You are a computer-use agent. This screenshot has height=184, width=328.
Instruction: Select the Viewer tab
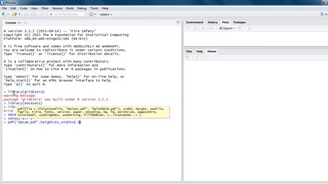click(x=212, y=51)
